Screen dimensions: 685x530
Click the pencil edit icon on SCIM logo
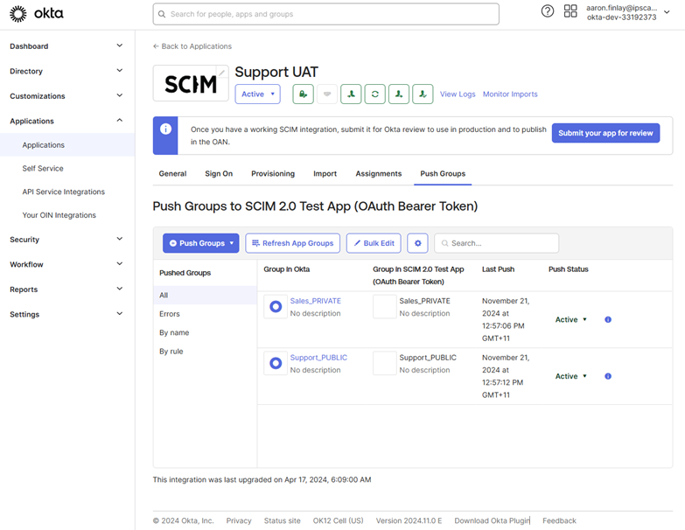point(222,72)
